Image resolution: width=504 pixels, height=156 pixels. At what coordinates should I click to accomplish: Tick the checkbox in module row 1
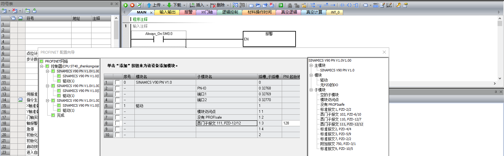tap(117, 82)
